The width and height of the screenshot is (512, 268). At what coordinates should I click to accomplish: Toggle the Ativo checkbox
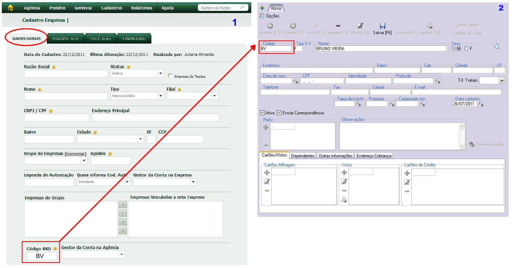[x=263, y=113]
